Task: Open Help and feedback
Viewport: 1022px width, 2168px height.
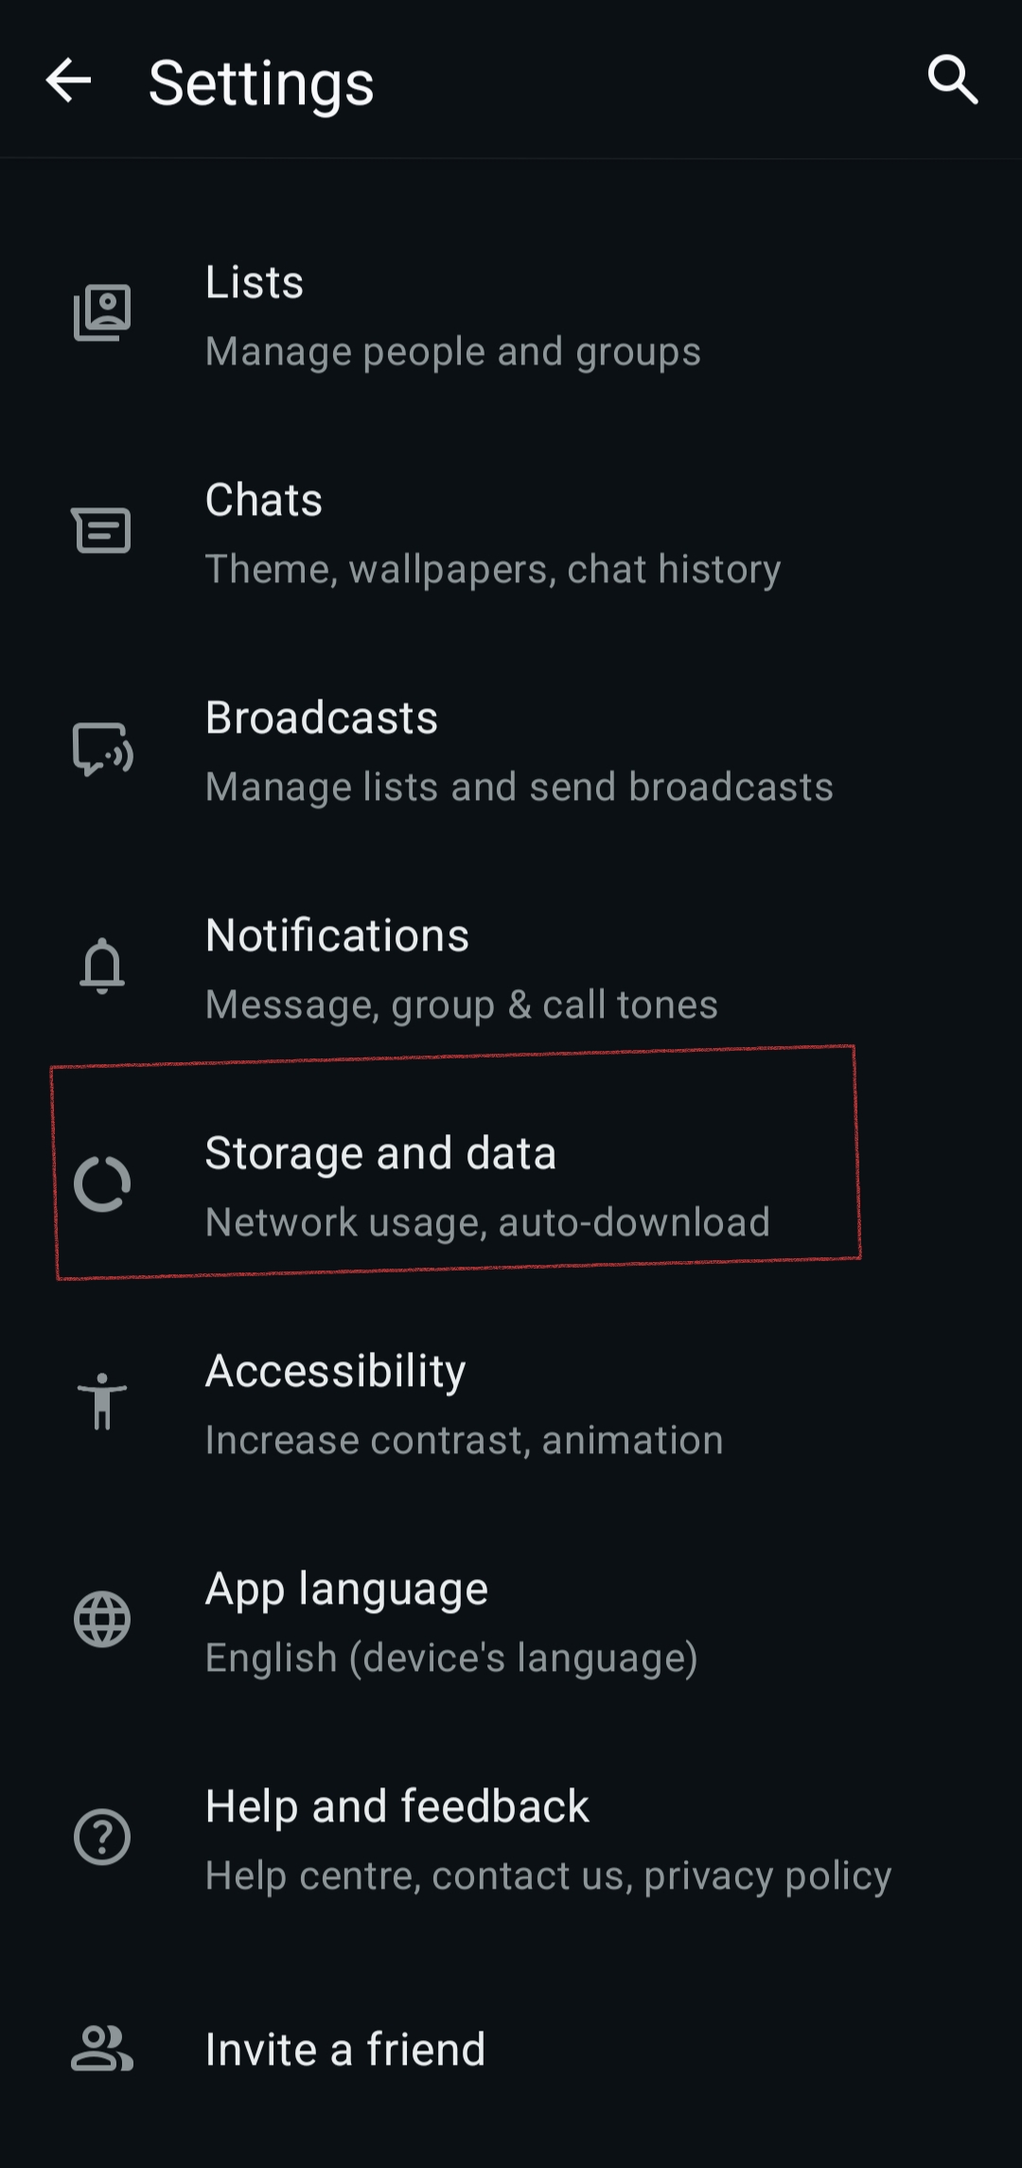Action: [x=547, y=1840]
